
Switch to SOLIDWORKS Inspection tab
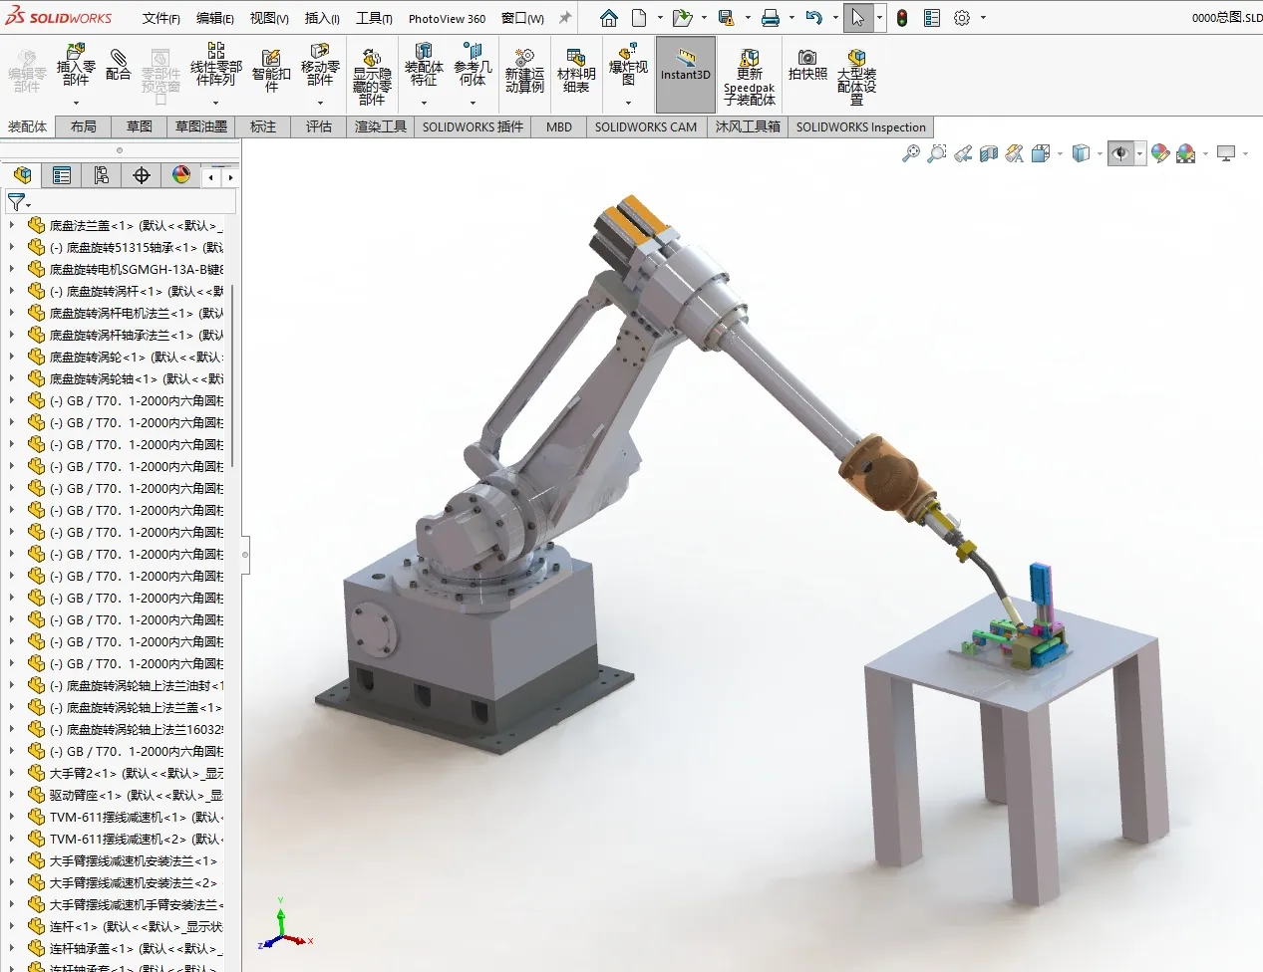(861, 126)
